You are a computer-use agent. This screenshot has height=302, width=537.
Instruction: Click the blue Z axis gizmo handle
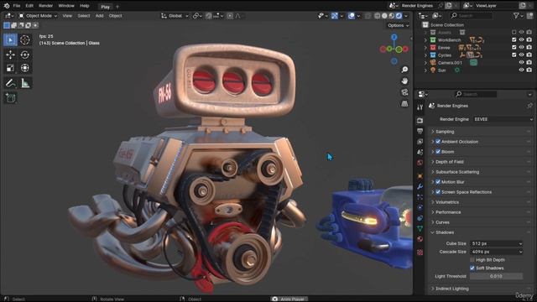pyautogui.click(x=394, y=37)
